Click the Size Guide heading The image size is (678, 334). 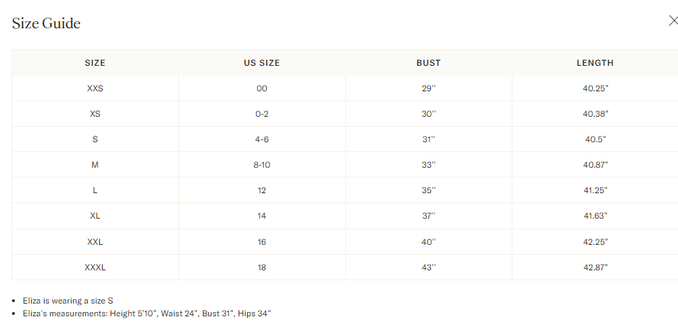[x=46, y=23]
